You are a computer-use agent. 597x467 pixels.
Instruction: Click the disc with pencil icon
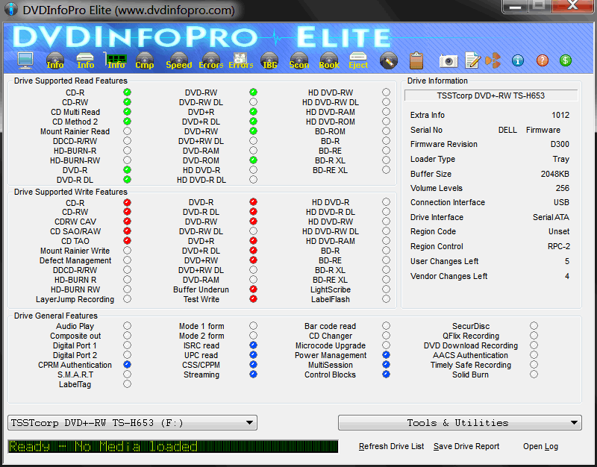tap(389, 61)
